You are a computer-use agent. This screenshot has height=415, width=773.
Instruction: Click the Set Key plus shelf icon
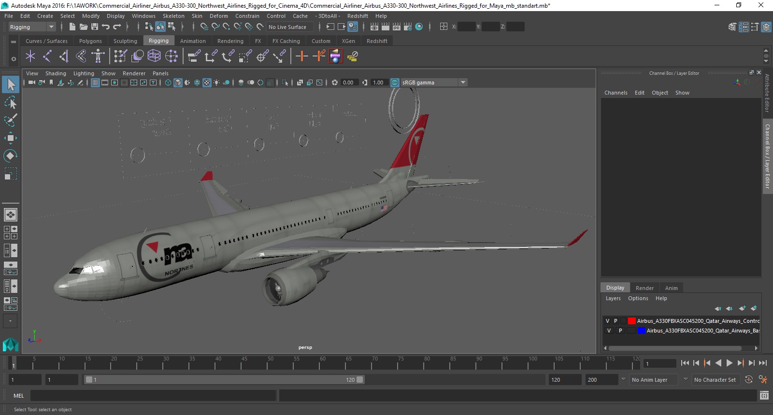tap(302, 56)
